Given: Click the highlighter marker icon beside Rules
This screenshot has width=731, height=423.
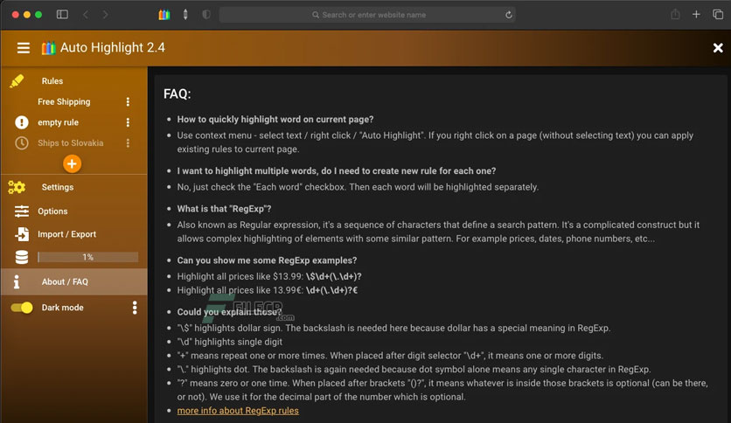Looking at the screenshot, I should click(x=17, y=81).
